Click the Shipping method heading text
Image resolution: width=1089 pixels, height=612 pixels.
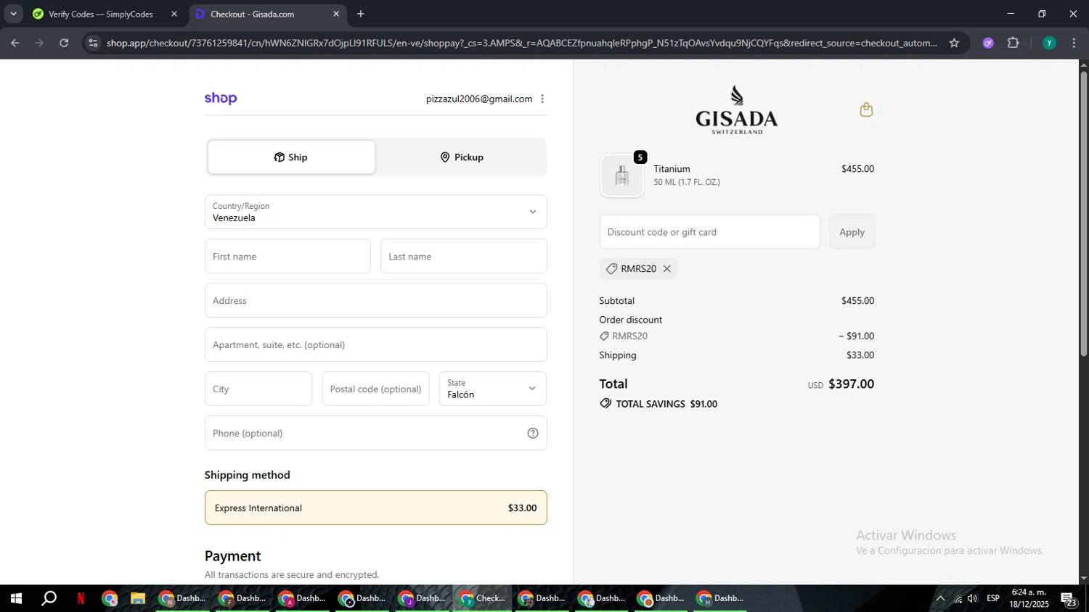click(x=247, y=475)
